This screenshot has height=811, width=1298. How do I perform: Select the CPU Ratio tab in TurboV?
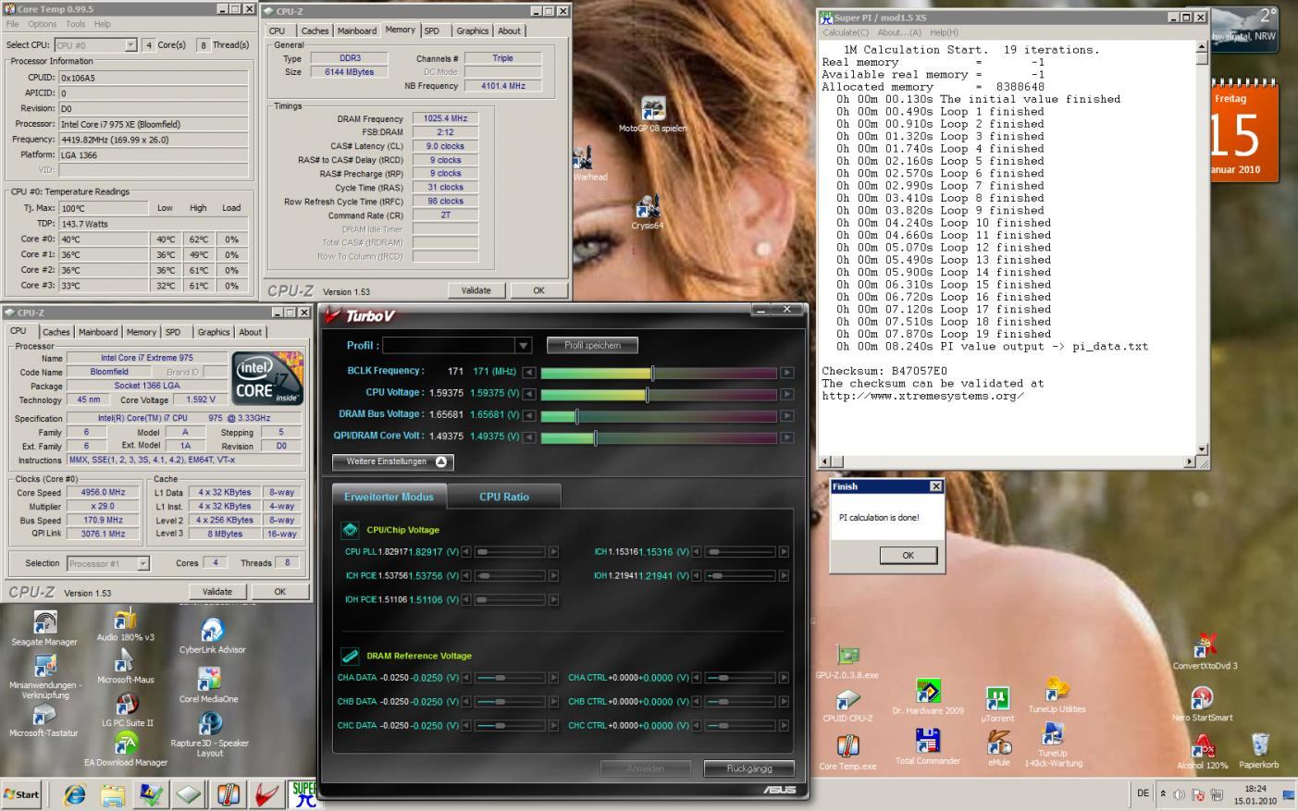click(504, 497)
